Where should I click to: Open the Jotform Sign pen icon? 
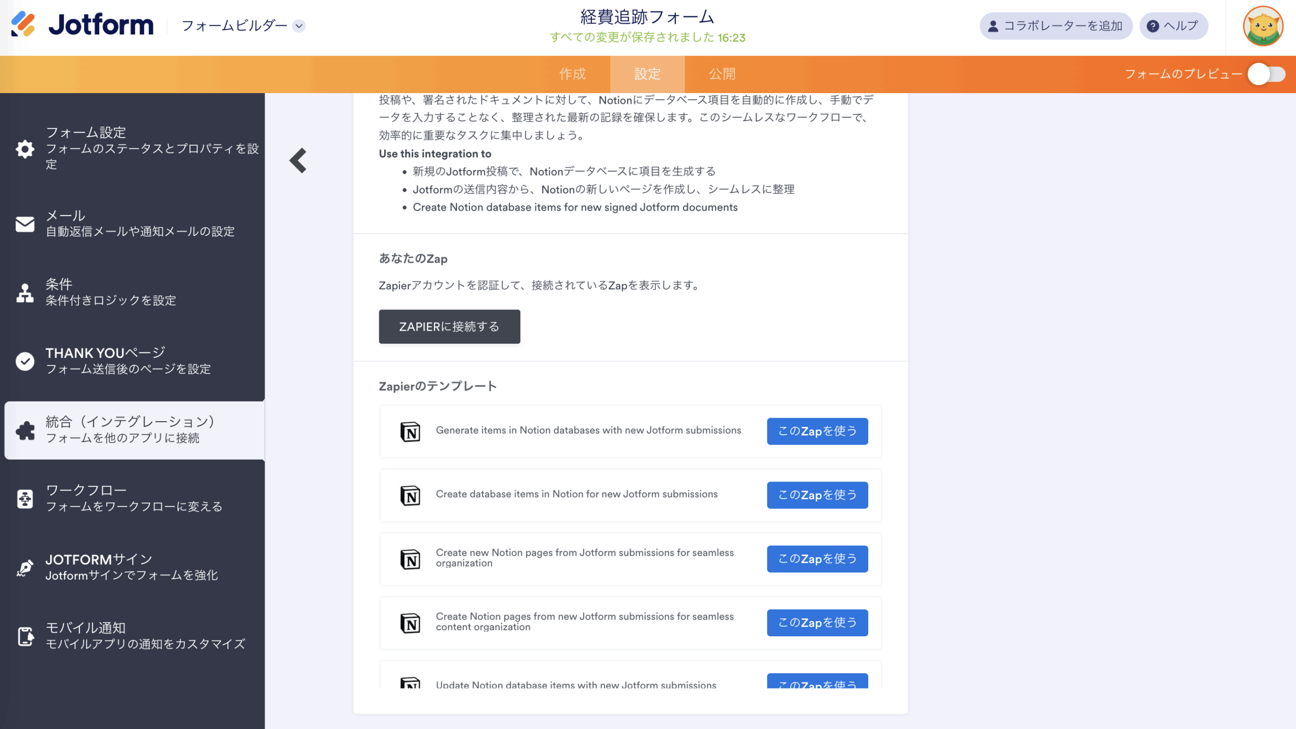coord(25,568)
